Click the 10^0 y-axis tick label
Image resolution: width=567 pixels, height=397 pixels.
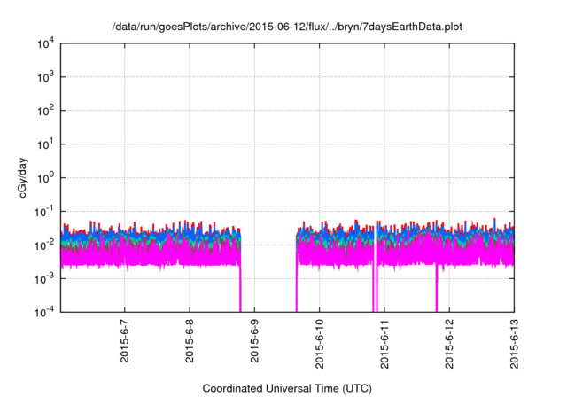[x=45, y=177]
